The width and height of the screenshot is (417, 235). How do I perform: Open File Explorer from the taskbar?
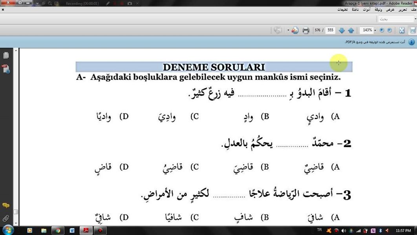pos(44,230)
